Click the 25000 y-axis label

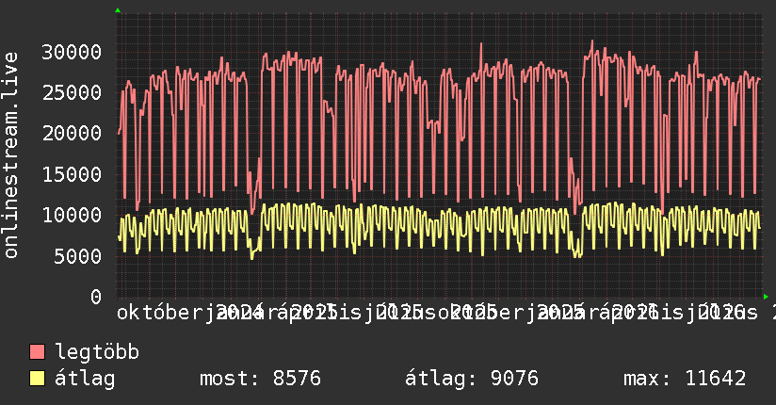pos(72,92)
